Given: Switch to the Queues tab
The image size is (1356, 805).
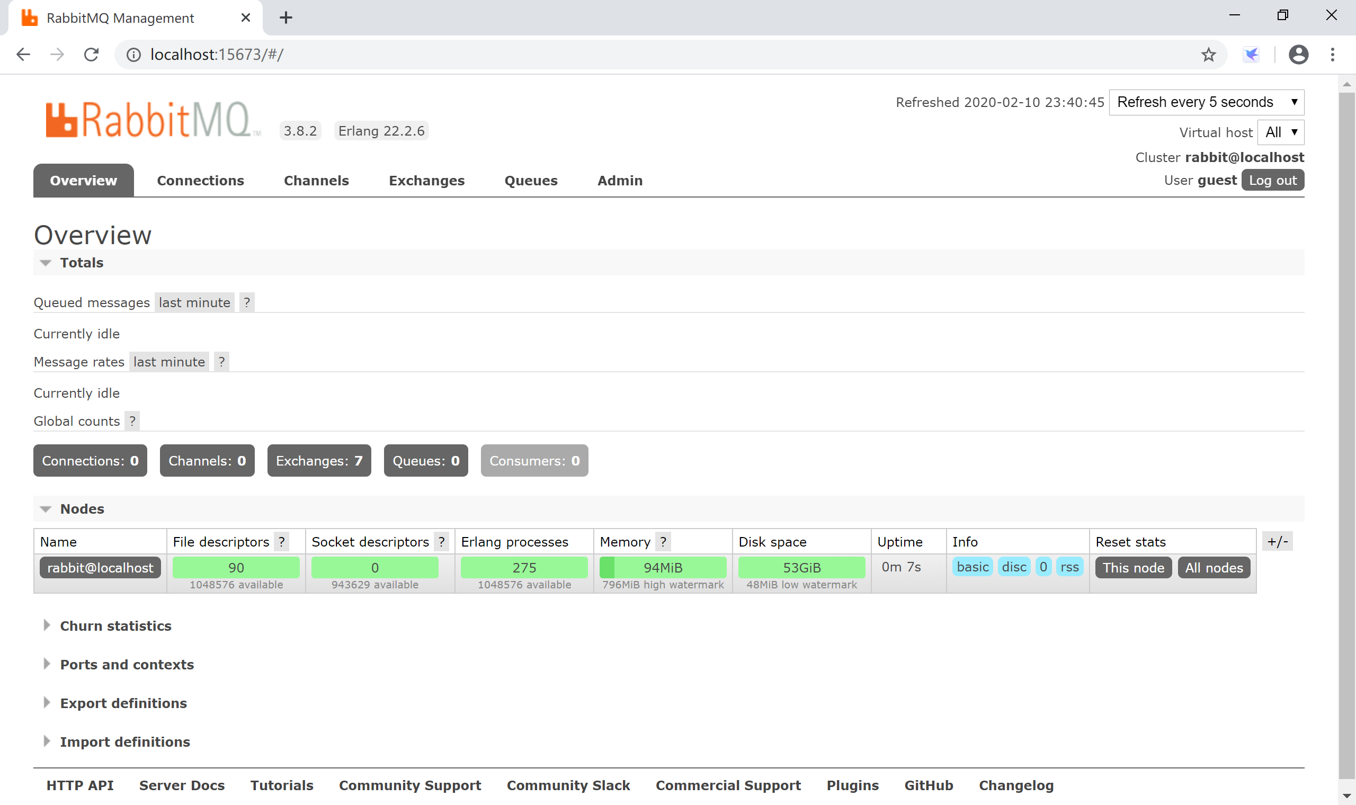Looking at the screenshot, I should coord(531,181).
